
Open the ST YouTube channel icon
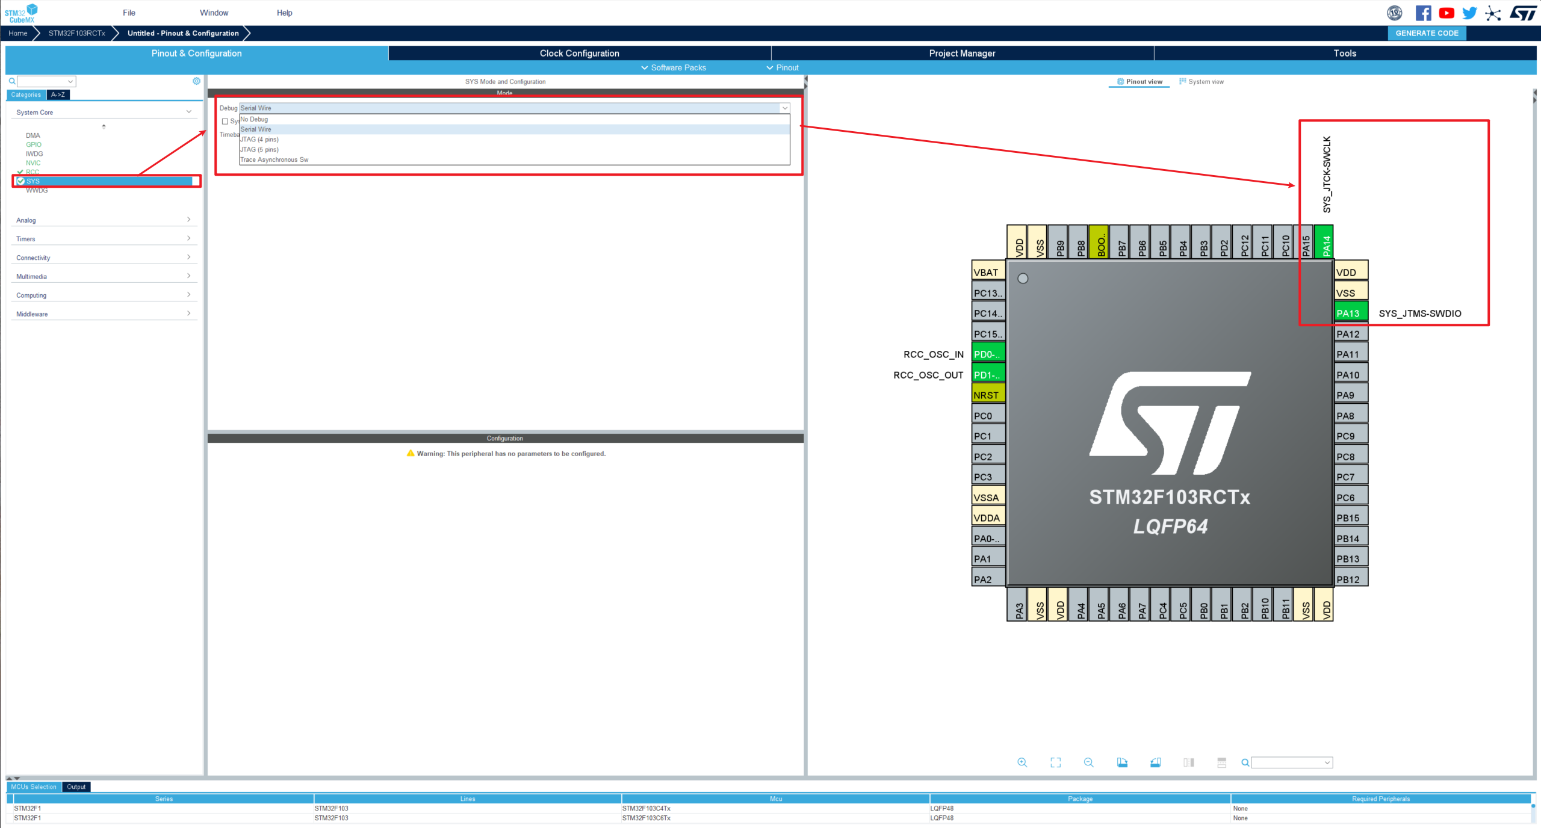coord(1446,13)
